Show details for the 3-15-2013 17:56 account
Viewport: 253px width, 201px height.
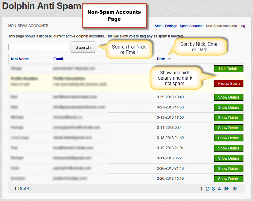coord(229,118)
